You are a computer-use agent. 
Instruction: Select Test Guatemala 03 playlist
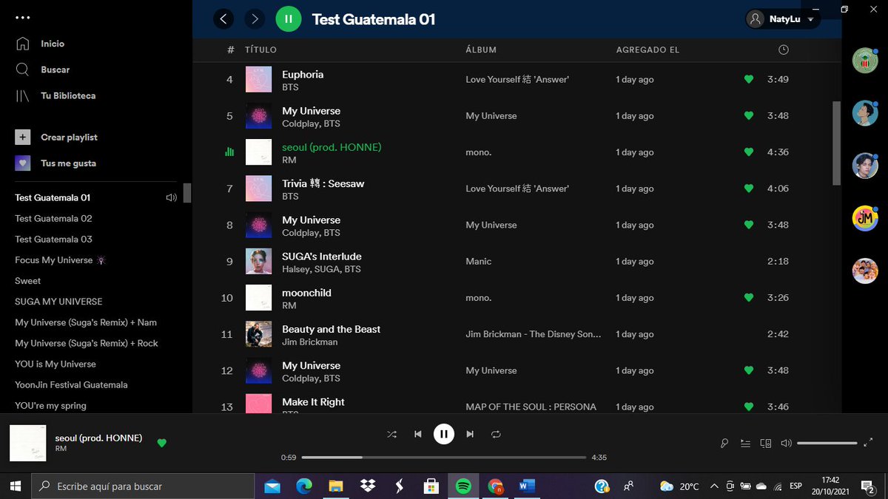[x=53, y=240]
